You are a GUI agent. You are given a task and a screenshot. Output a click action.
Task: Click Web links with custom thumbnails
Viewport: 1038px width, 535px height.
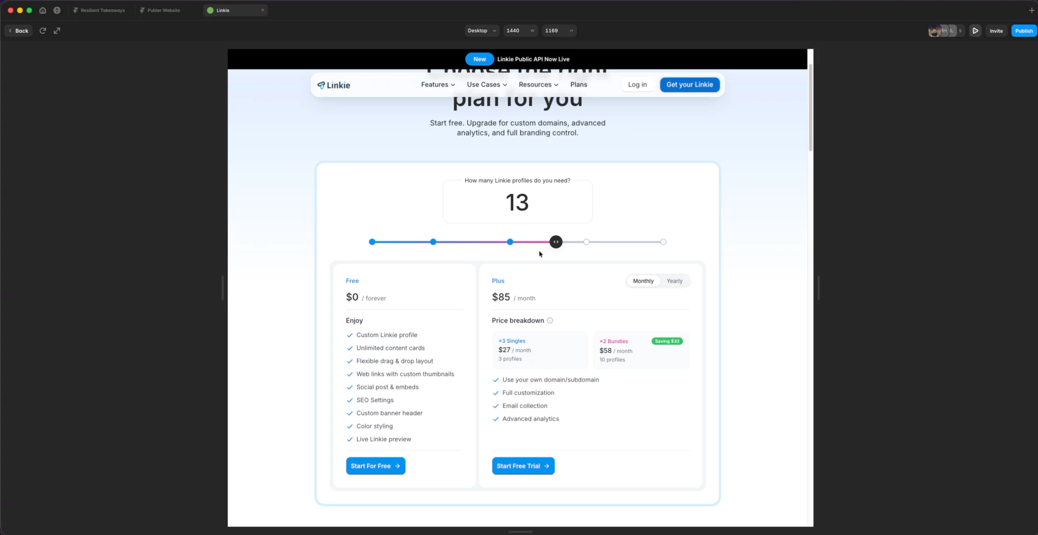point(405,374)
